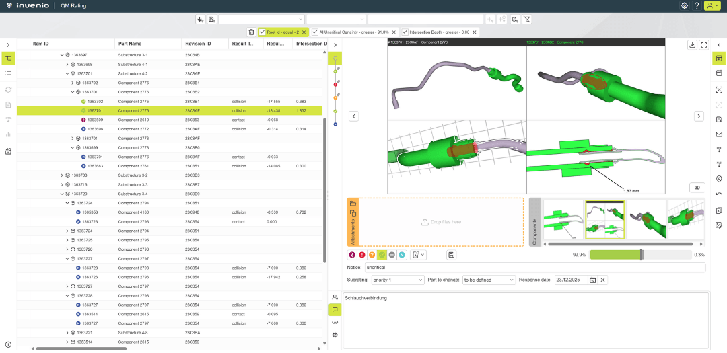Toggle Intersection Depth filter checkbox

pyautogui.click(x=405, y=32)
